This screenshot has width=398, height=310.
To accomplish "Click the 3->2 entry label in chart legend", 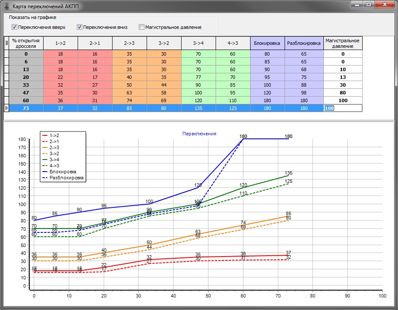I will 54,153.
